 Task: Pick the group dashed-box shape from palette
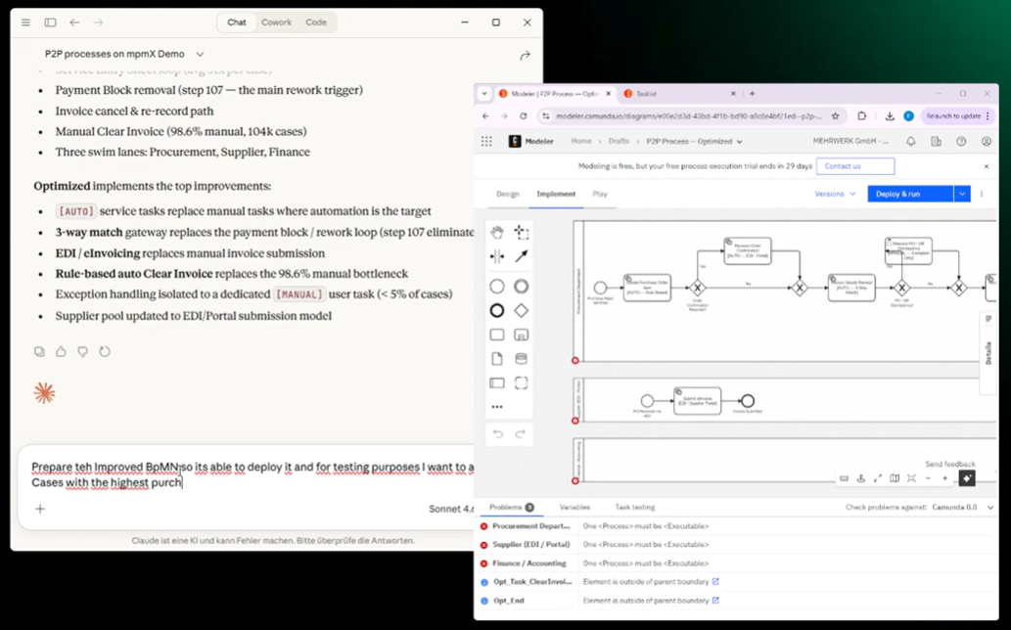click(521, 383)
